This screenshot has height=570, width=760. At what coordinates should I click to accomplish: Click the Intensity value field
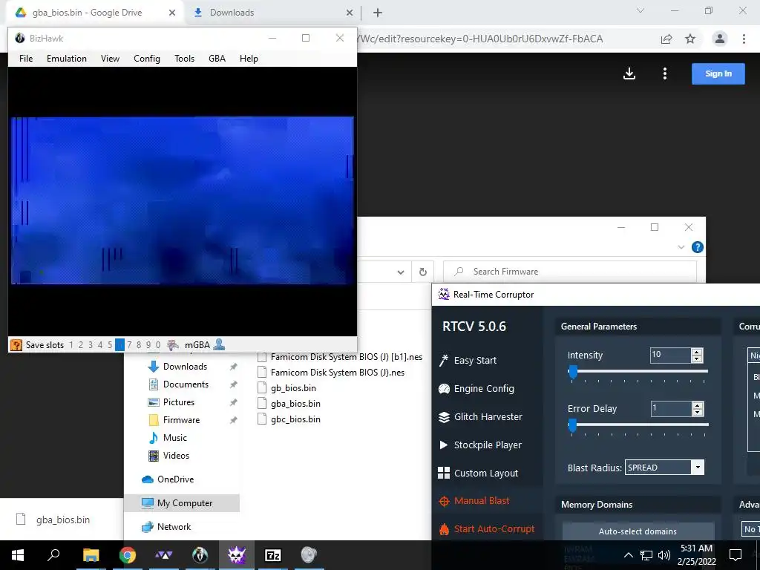coord(670,355)
